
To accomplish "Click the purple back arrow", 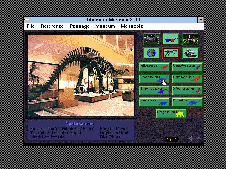I will tap(195, 138).
